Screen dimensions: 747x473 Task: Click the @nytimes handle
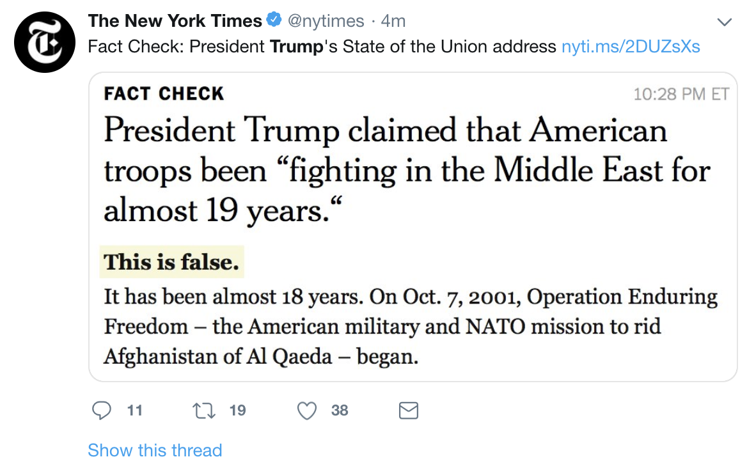tap(326, 21)
